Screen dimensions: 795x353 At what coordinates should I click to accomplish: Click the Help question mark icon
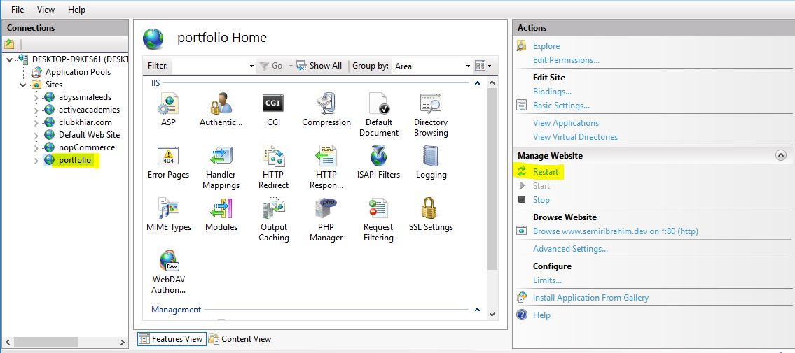point(522,315)
